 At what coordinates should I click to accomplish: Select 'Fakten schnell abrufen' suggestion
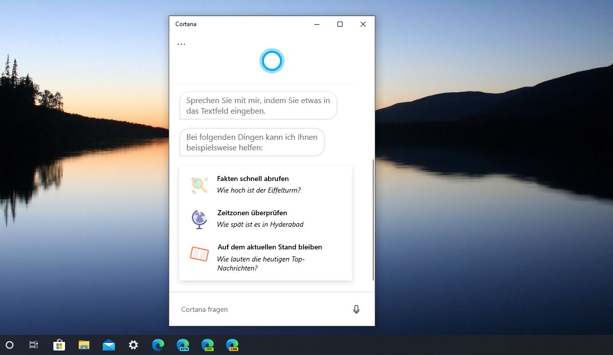click(x=253, y=179)
